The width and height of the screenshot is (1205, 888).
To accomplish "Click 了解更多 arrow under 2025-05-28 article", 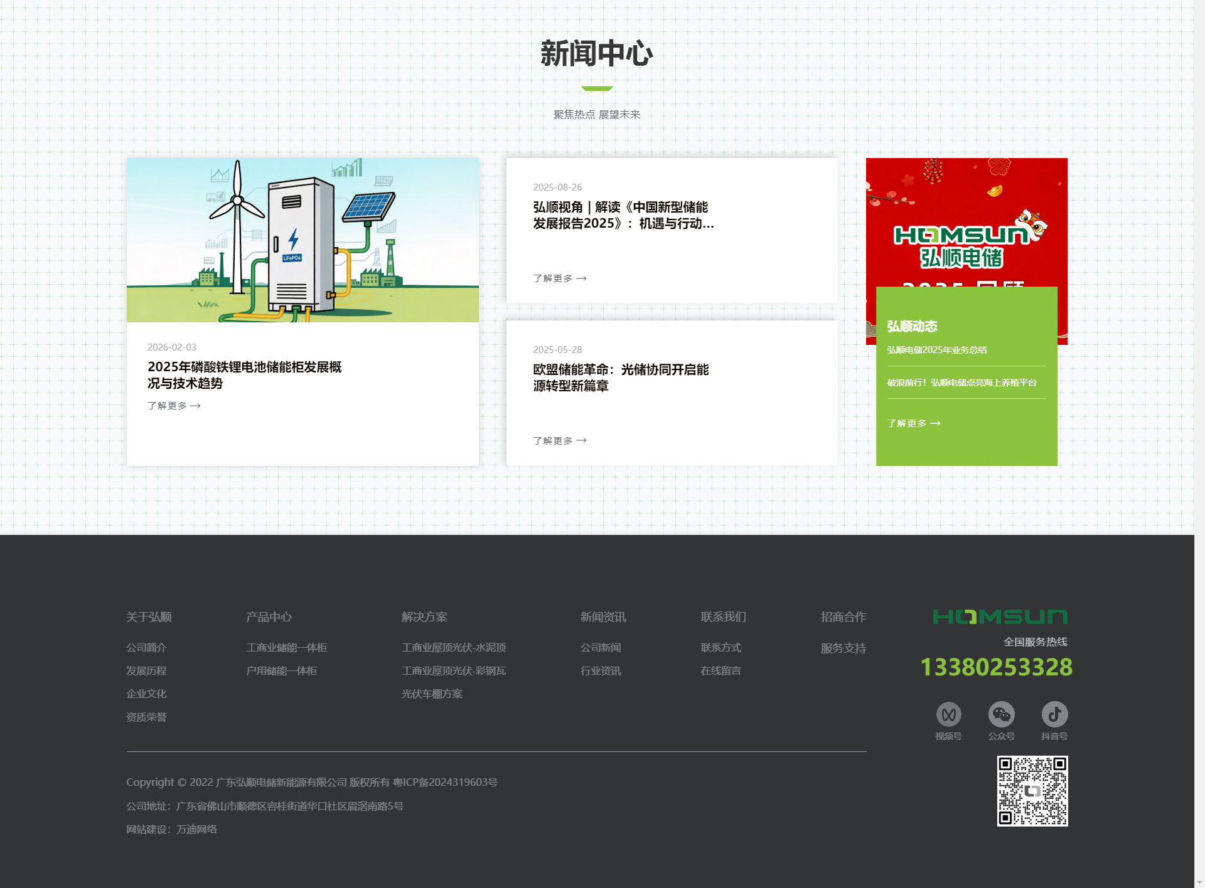I will pyautogui.click(x=581, y=441).
